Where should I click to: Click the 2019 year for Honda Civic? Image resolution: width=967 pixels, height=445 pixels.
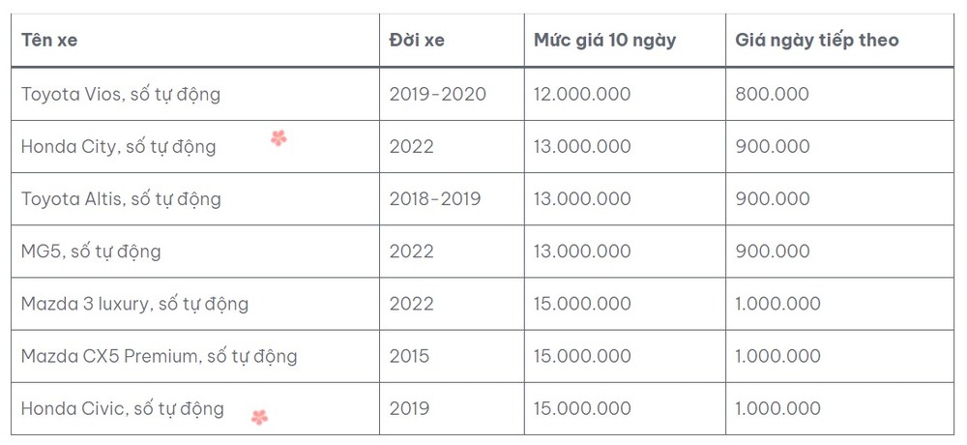coord(409,408)
